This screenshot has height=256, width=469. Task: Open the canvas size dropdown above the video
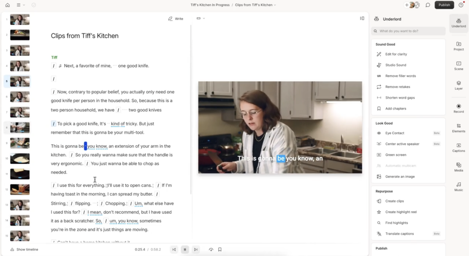click(200, 18)
